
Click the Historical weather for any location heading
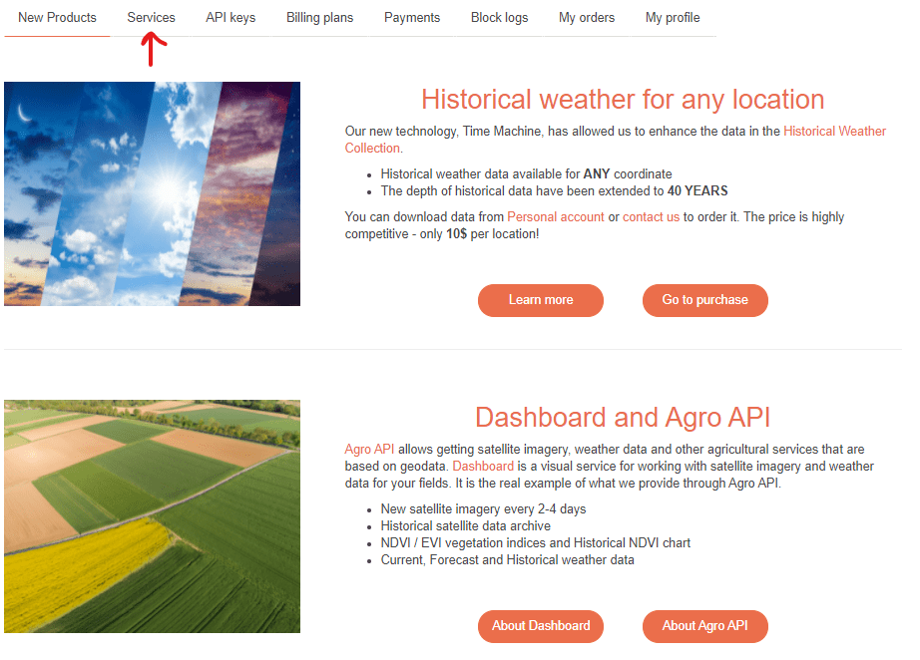coord(623,100)
